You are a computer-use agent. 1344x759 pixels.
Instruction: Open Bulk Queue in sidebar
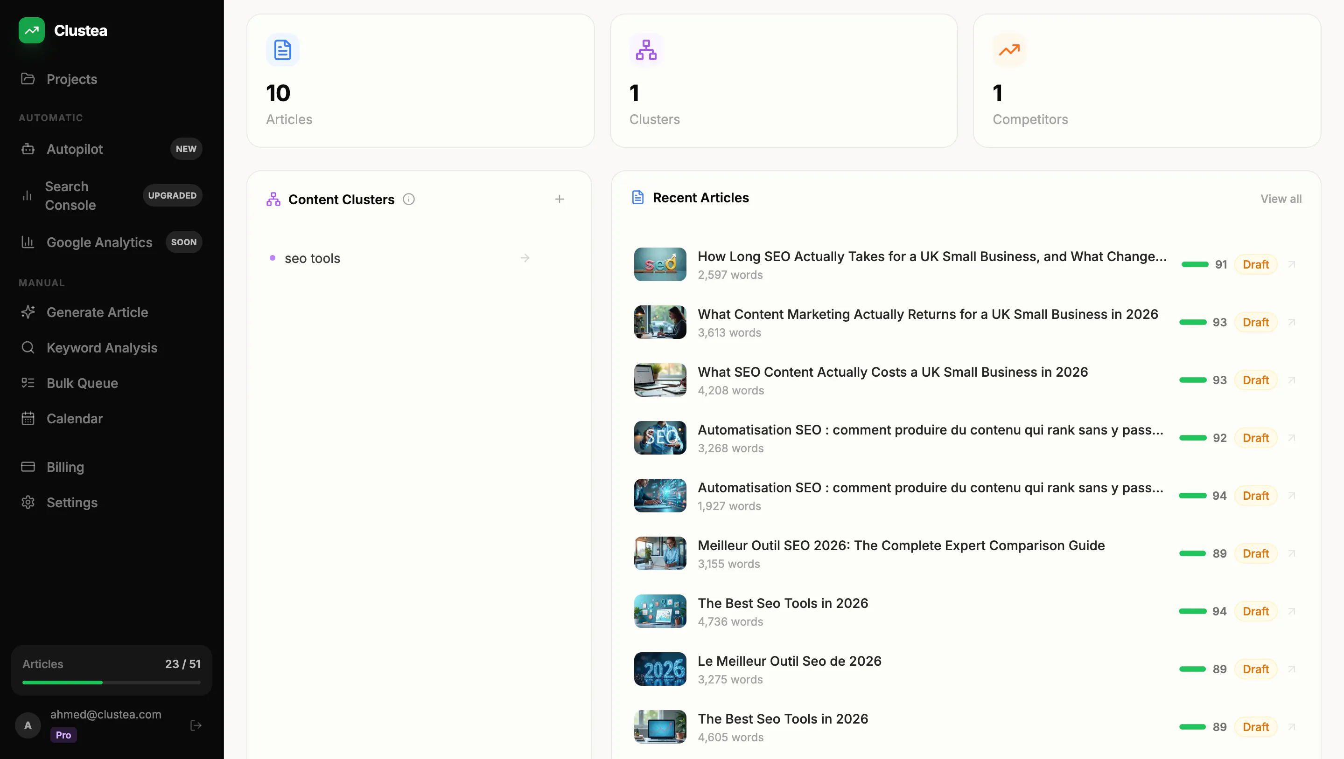point(112,383)
